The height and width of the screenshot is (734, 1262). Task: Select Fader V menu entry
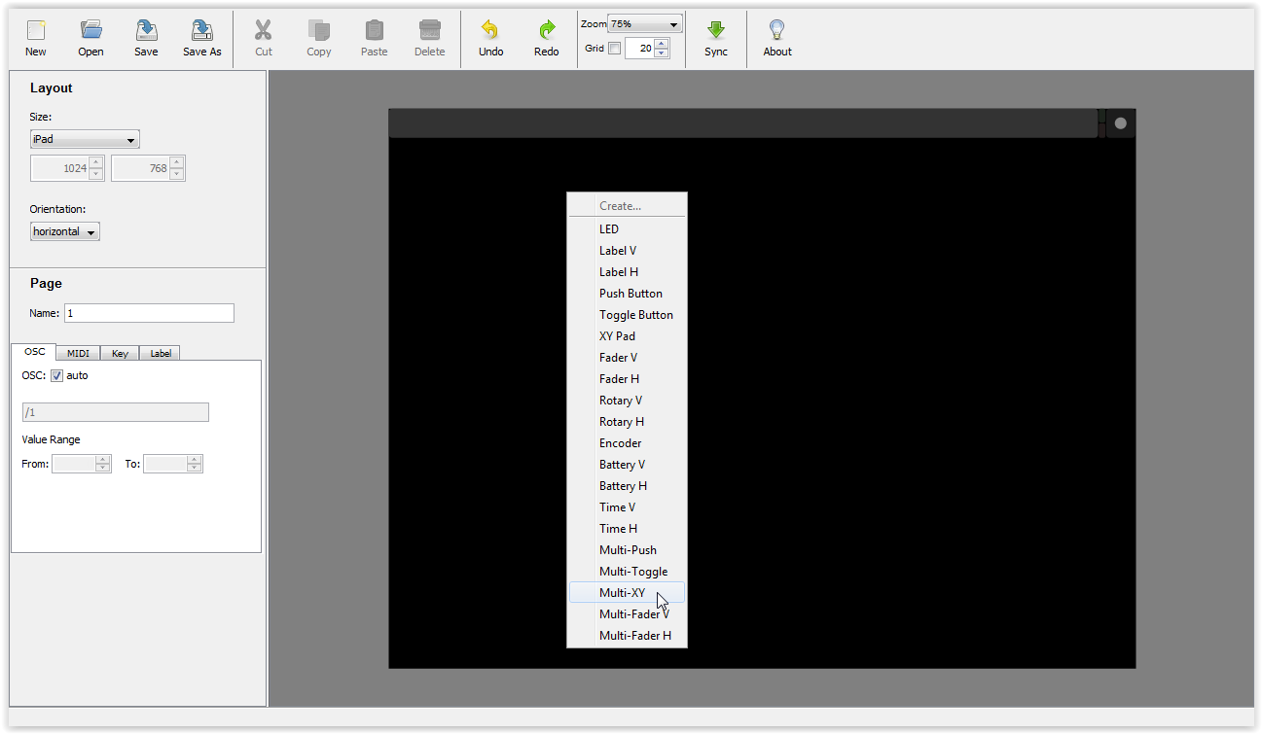[x=627, y=358]
